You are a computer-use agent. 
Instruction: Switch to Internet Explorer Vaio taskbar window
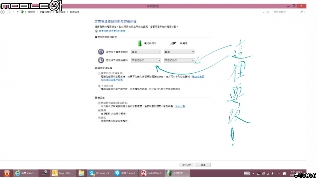click(25, 173)
